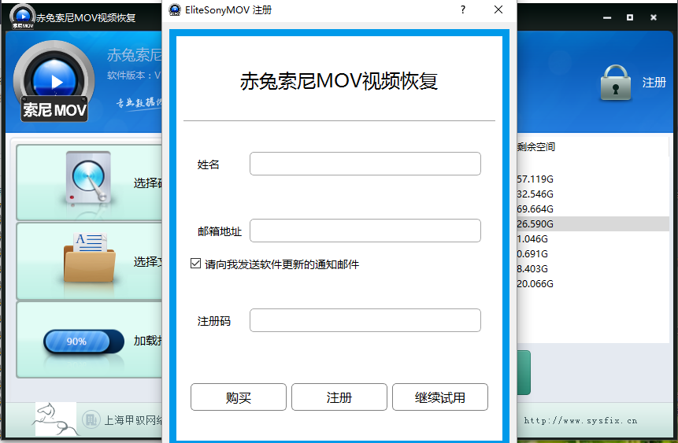This screenshot has width=678, height=443.
Task: Select the row showing 69.664G
Action: pyautogui.click(x=592, y=209)
